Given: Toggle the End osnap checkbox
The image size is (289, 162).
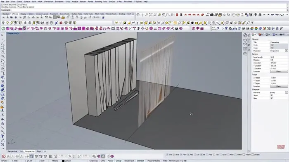Looking at the screenshot, I should [x=167, y=155].
